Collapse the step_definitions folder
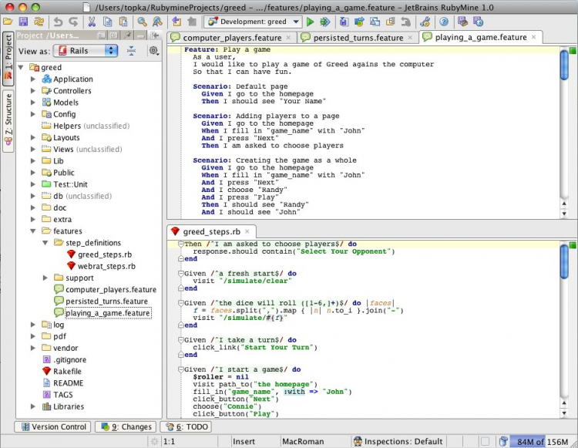 click(45, 243)
